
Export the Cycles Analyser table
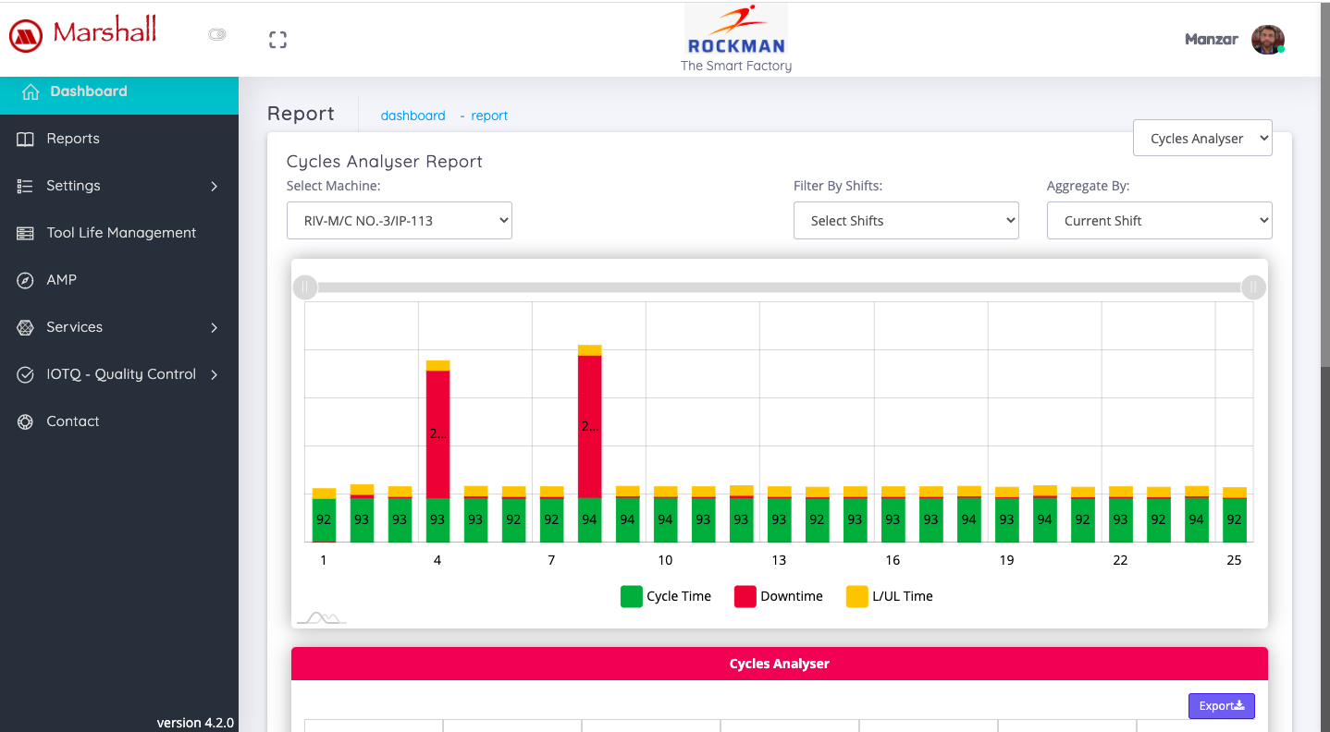point(1221,706)
